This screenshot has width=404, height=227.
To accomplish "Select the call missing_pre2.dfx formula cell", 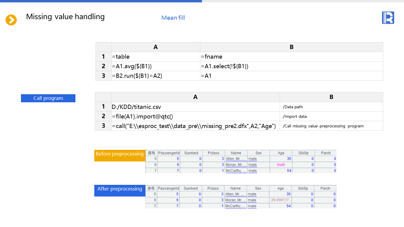I will [195, 126].
